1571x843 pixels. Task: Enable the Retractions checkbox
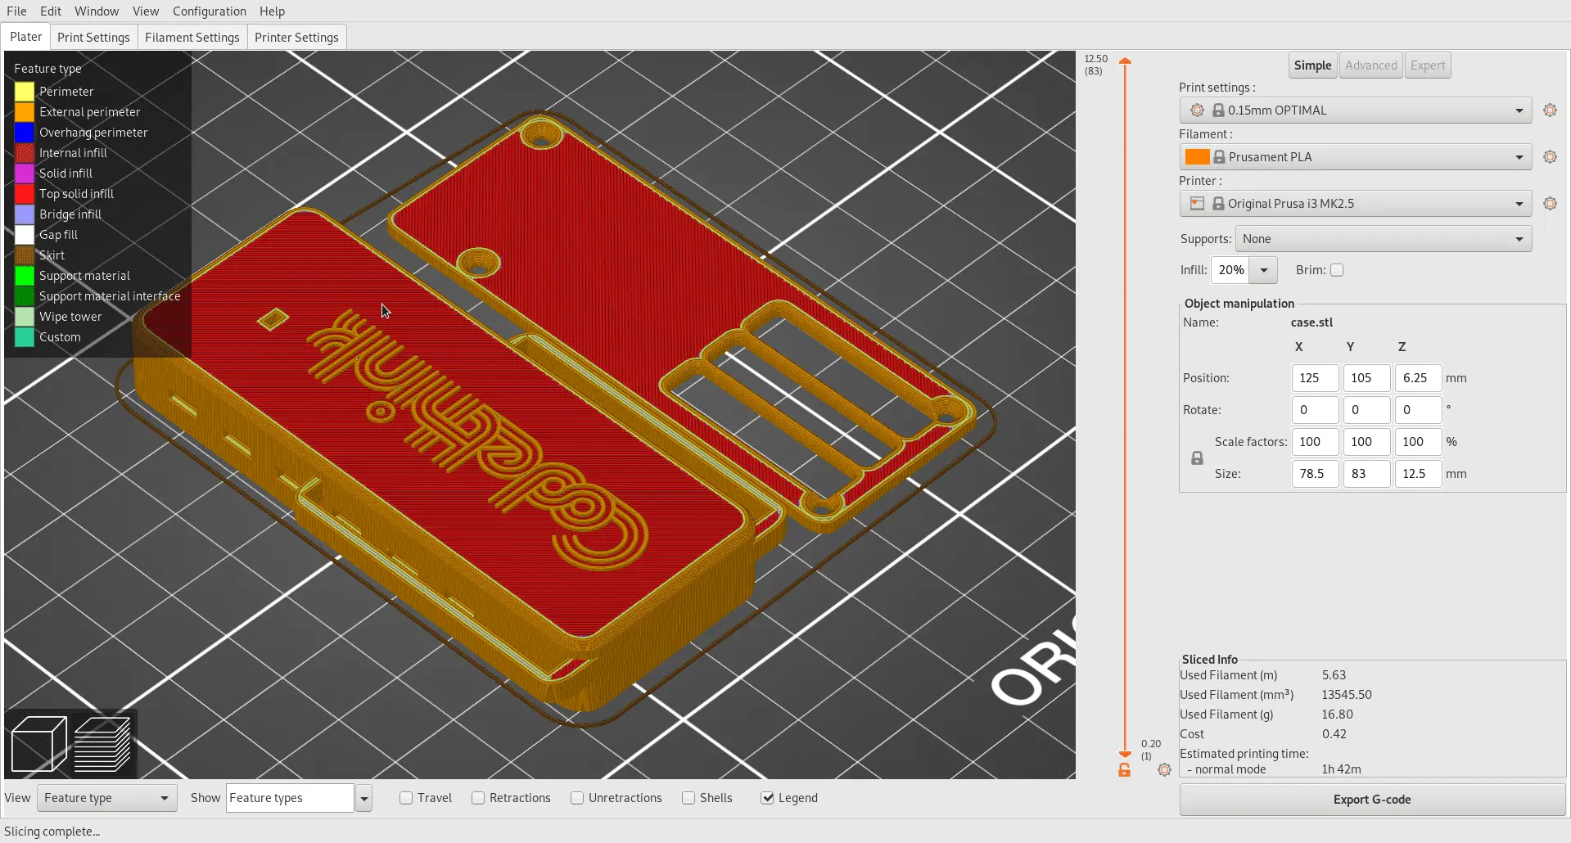coord(478,798)
